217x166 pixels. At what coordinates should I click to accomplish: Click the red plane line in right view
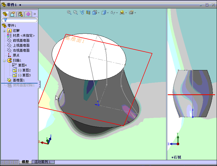[192, 95]
